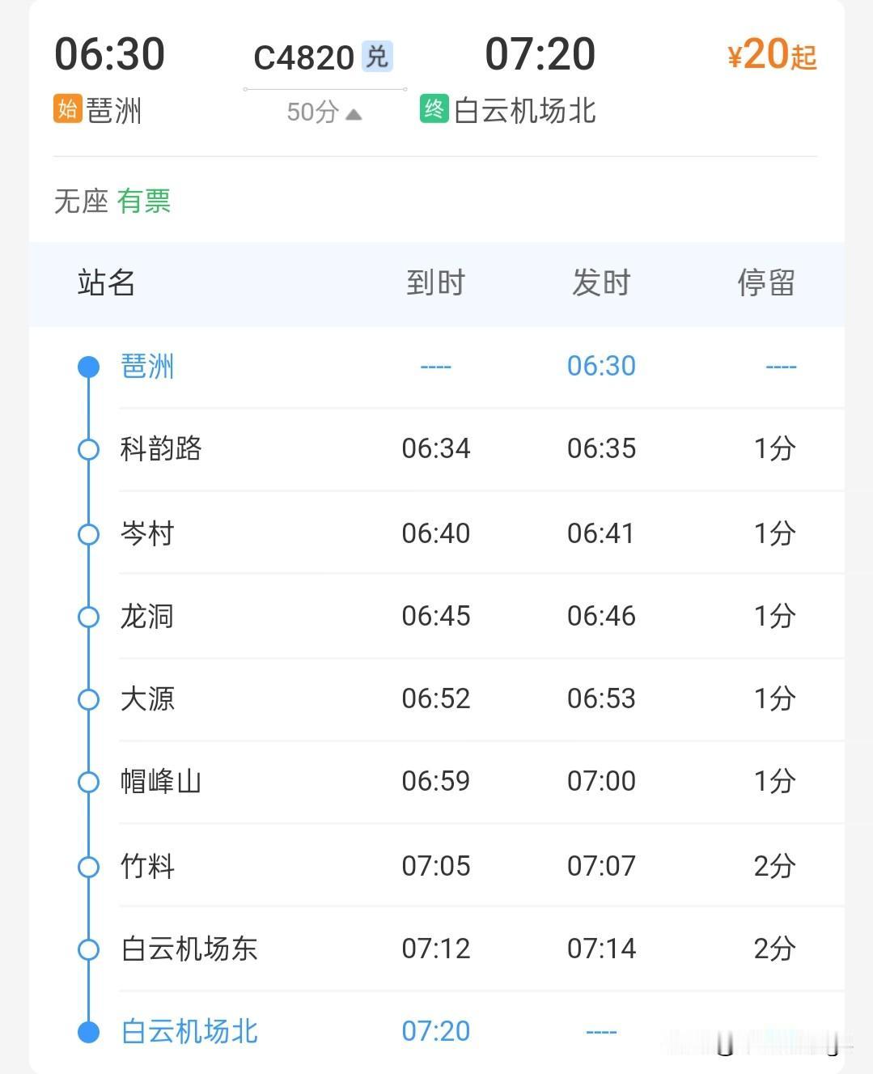The width and height of the screenshot is (873, 1074).
Task: Select the 帽峰山 station row
Action: (x=437, y=782)
